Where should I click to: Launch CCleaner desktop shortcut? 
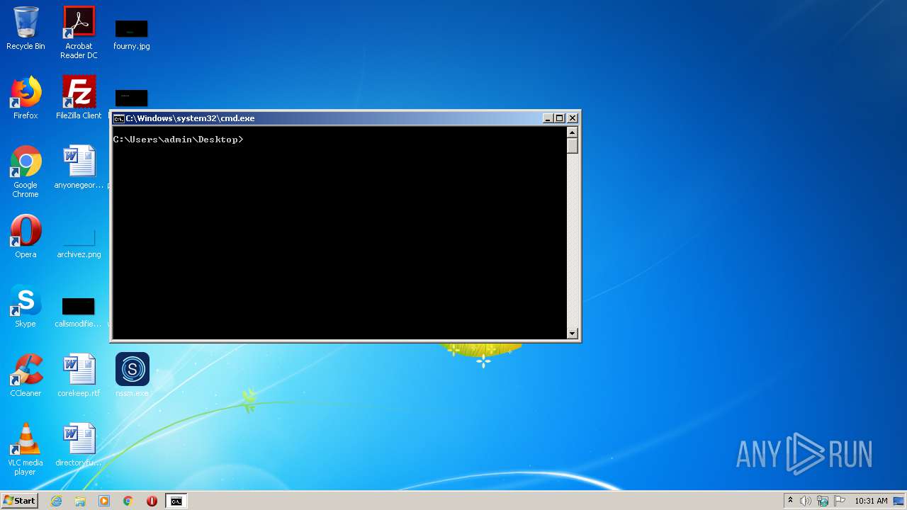[26, 375]
